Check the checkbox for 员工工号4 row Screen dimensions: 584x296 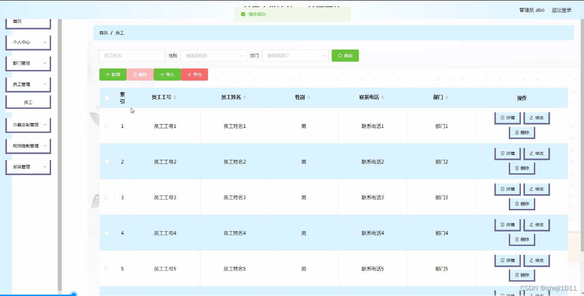107,233
